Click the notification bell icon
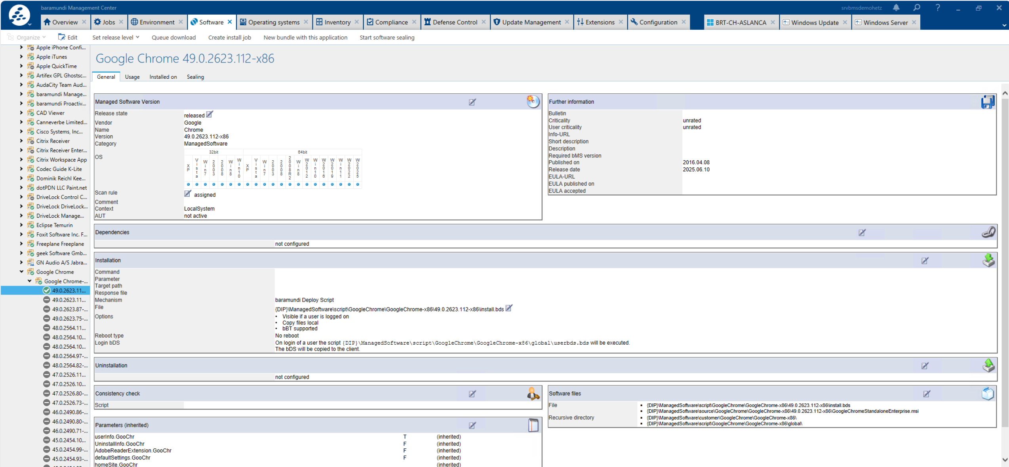Viewport: 1009px width, 467px height. (896, 8)
